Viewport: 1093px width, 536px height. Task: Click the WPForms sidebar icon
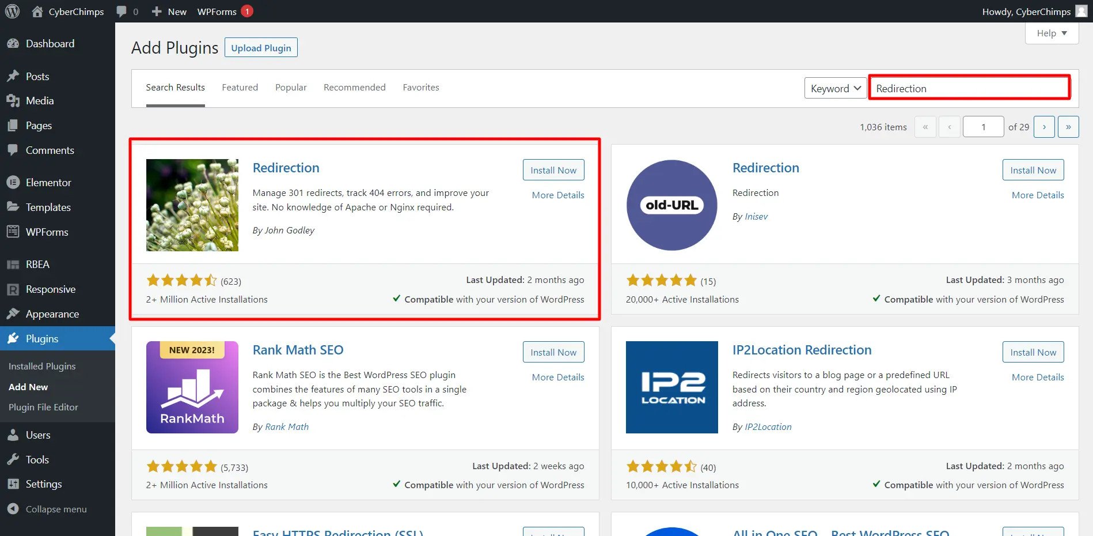pos(13,232)
